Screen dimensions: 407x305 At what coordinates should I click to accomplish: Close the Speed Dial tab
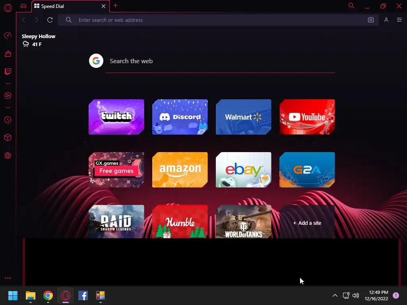[104, 6]
